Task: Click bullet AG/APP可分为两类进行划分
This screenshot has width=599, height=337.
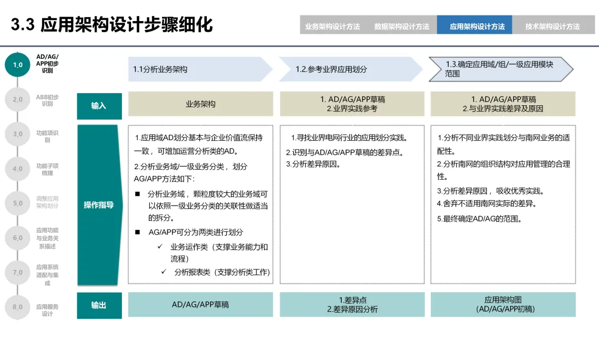Action: click(196, 232)
